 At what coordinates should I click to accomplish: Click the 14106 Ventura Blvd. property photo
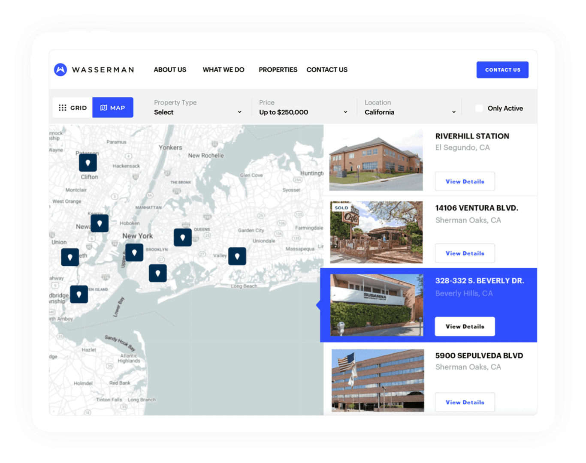376,232
